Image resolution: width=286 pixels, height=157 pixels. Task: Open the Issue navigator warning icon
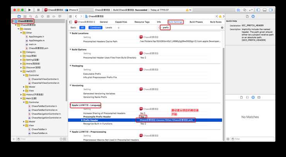tap(36, 16)
